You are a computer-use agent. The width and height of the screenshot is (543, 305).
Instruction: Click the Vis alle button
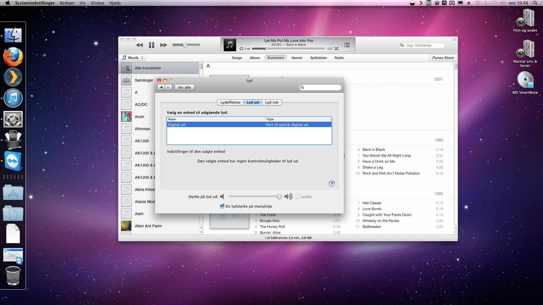(184, 87)
